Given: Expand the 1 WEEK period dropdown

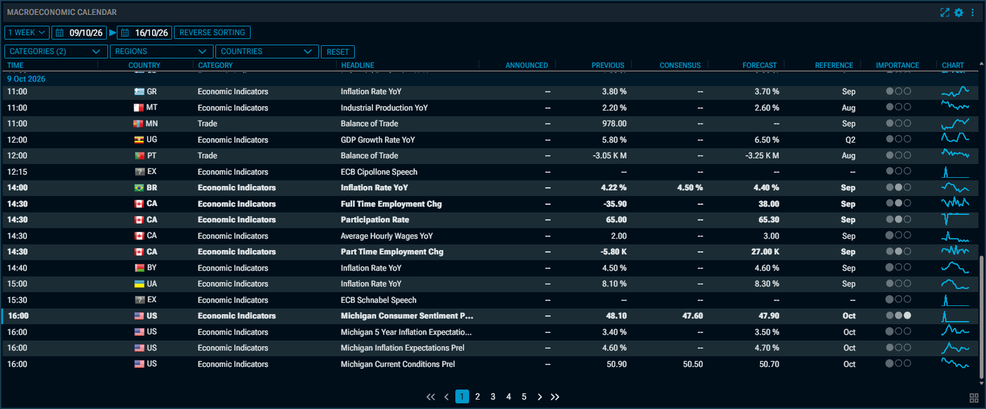Looking at the screenshot, I should pyautogui.click(x=27, y=33).
